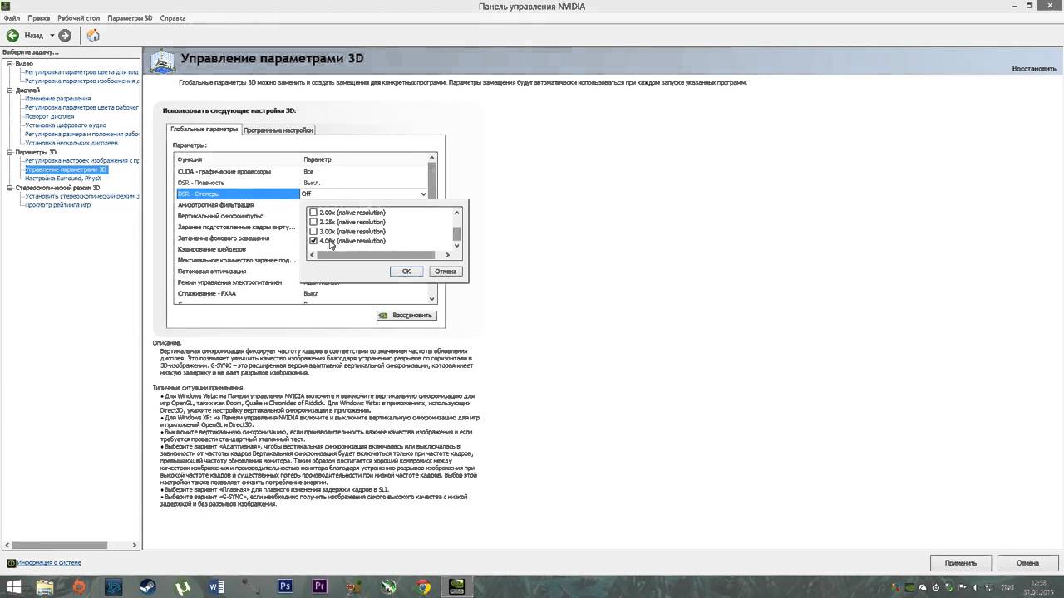The width and height of the screenshot is (1064, 598).
Task: Confirm DSR selection with OK
Action: (406, 272)
